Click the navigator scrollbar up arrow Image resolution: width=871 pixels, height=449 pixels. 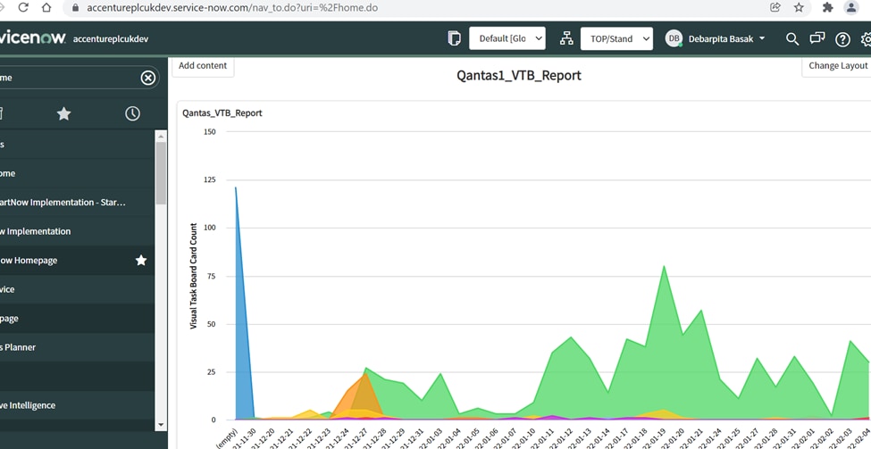(161, 136)
